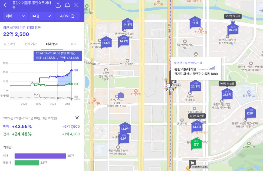Select the 14.7억 36평 price marker
The width and height of the screenshot is (263, 171).
tap(124, 40)
